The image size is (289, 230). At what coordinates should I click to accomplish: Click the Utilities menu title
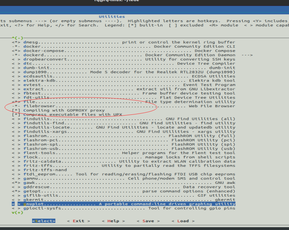point(112,17)
